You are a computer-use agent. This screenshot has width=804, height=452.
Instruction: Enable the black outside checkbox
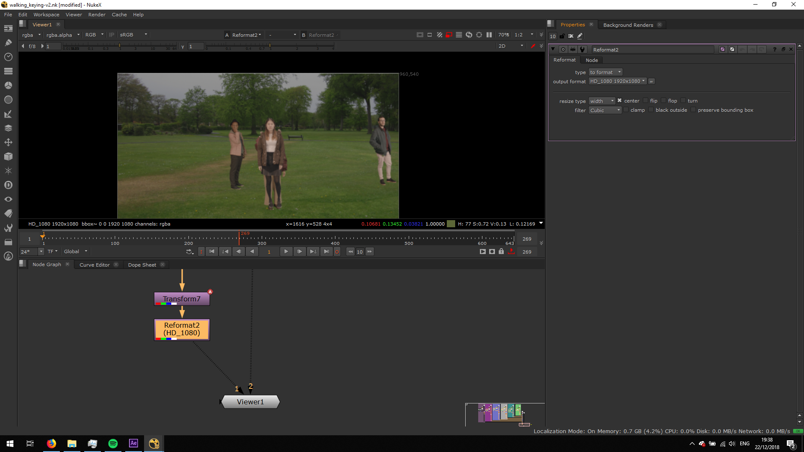[x=651, y=110]
